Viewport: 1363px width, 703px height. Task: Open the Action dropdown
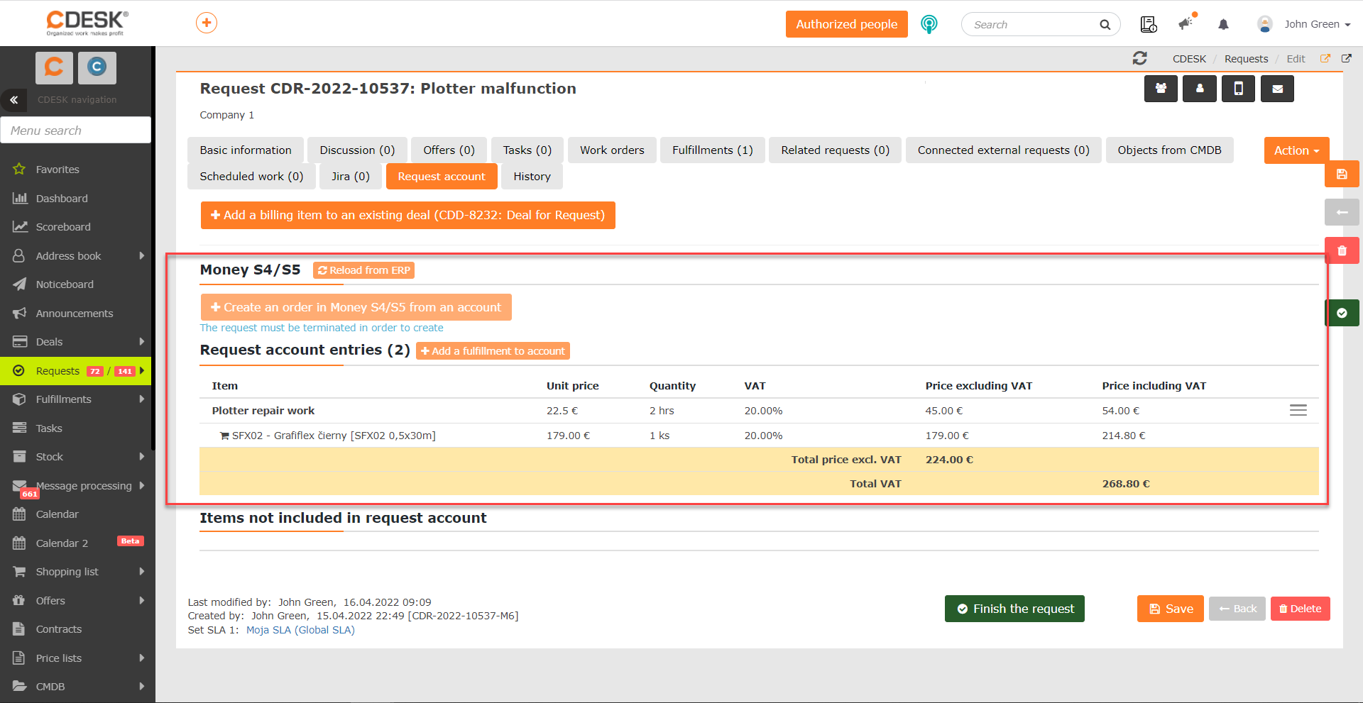point(1296,150)
